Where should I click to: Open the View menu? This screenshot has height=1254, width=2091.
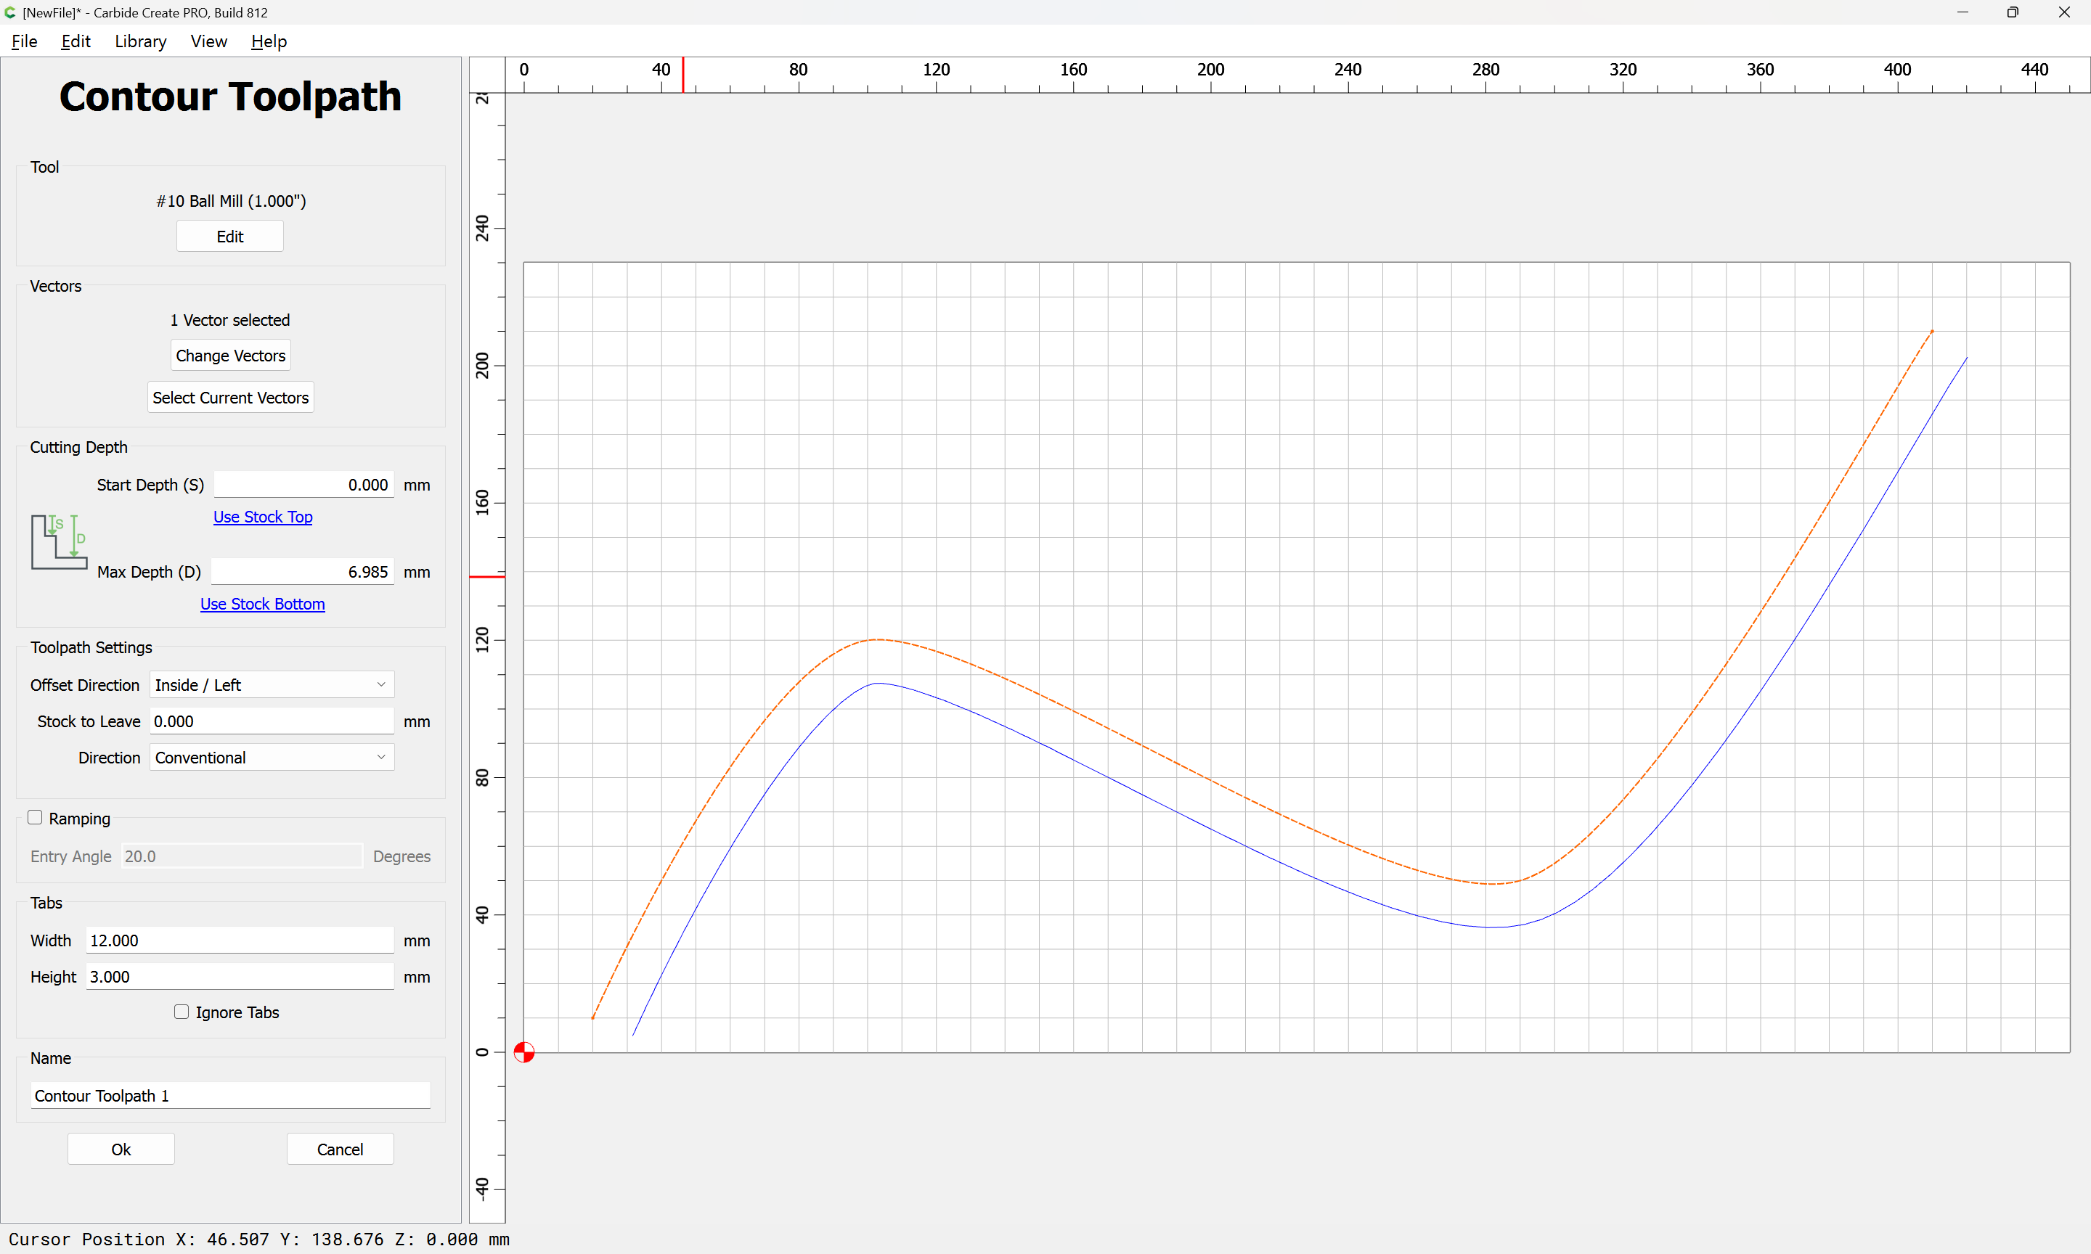tap(209, 41)
